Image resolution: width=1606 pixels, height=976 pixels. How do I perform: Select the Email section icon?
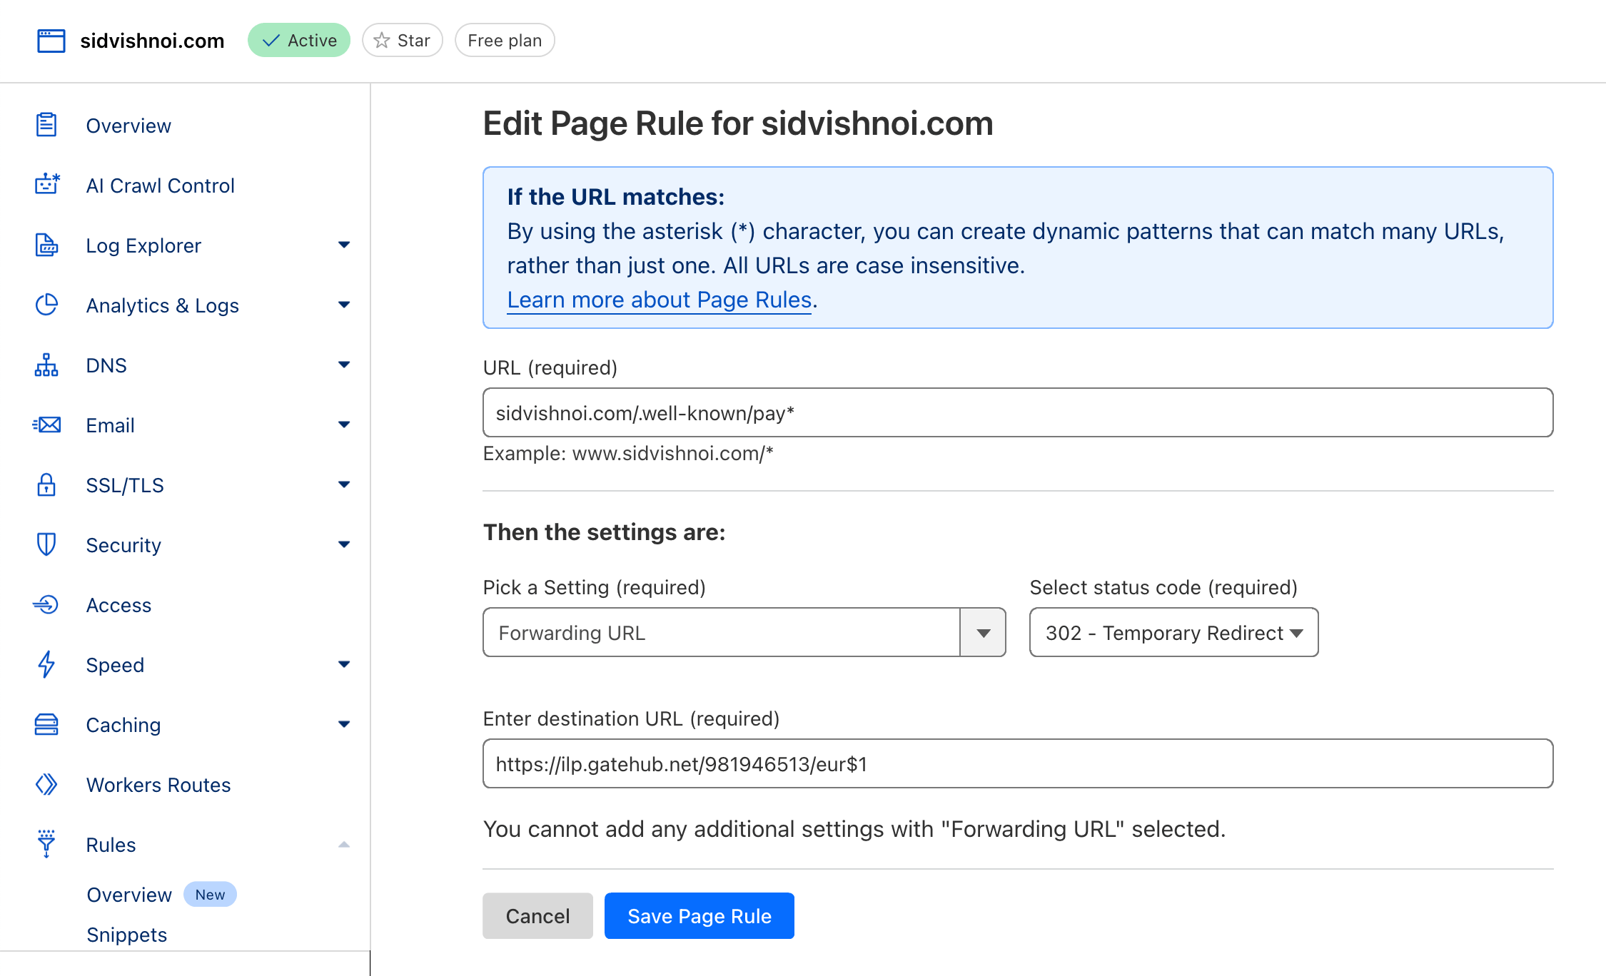46,425
